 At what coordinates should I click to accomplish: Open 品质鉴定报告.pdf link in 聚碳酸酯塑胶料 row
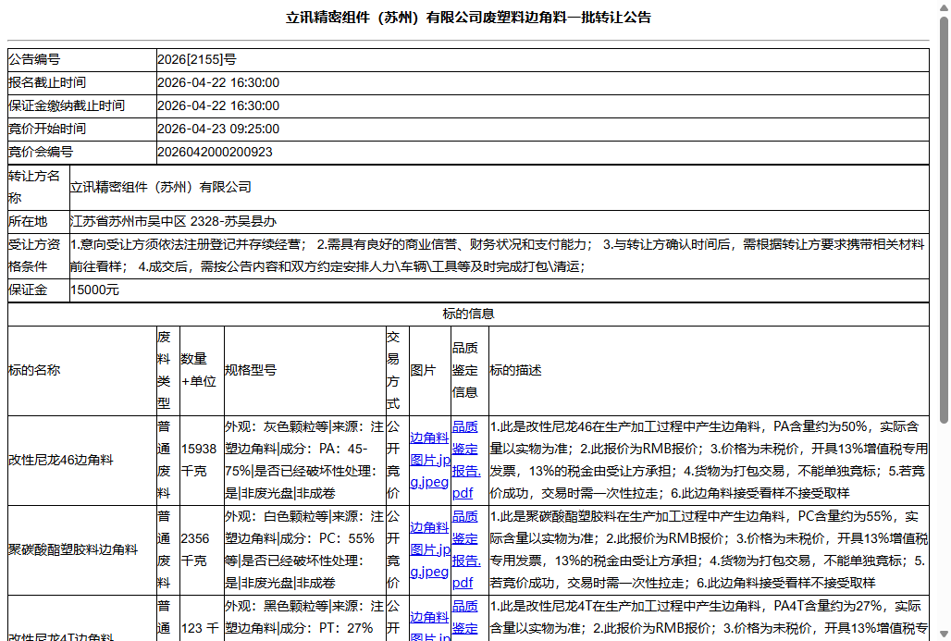point(466,549)
